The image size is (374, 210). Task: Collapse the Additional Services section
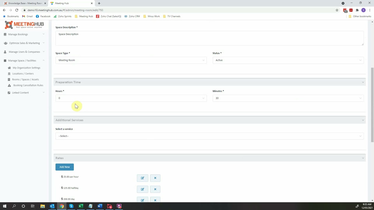point(363,120)
